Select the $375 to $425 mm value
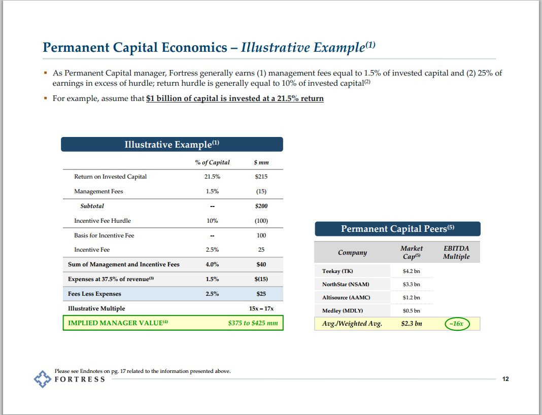This screenshot has width=542, height=415. point(253,323)
